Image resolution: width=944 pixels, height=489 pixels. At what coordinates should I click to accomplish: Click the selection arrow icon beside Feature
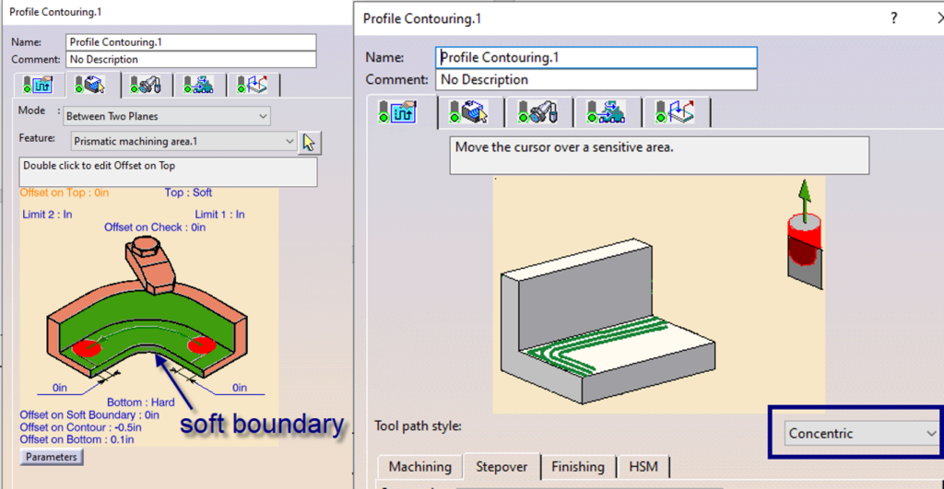[x=310, y=142]
